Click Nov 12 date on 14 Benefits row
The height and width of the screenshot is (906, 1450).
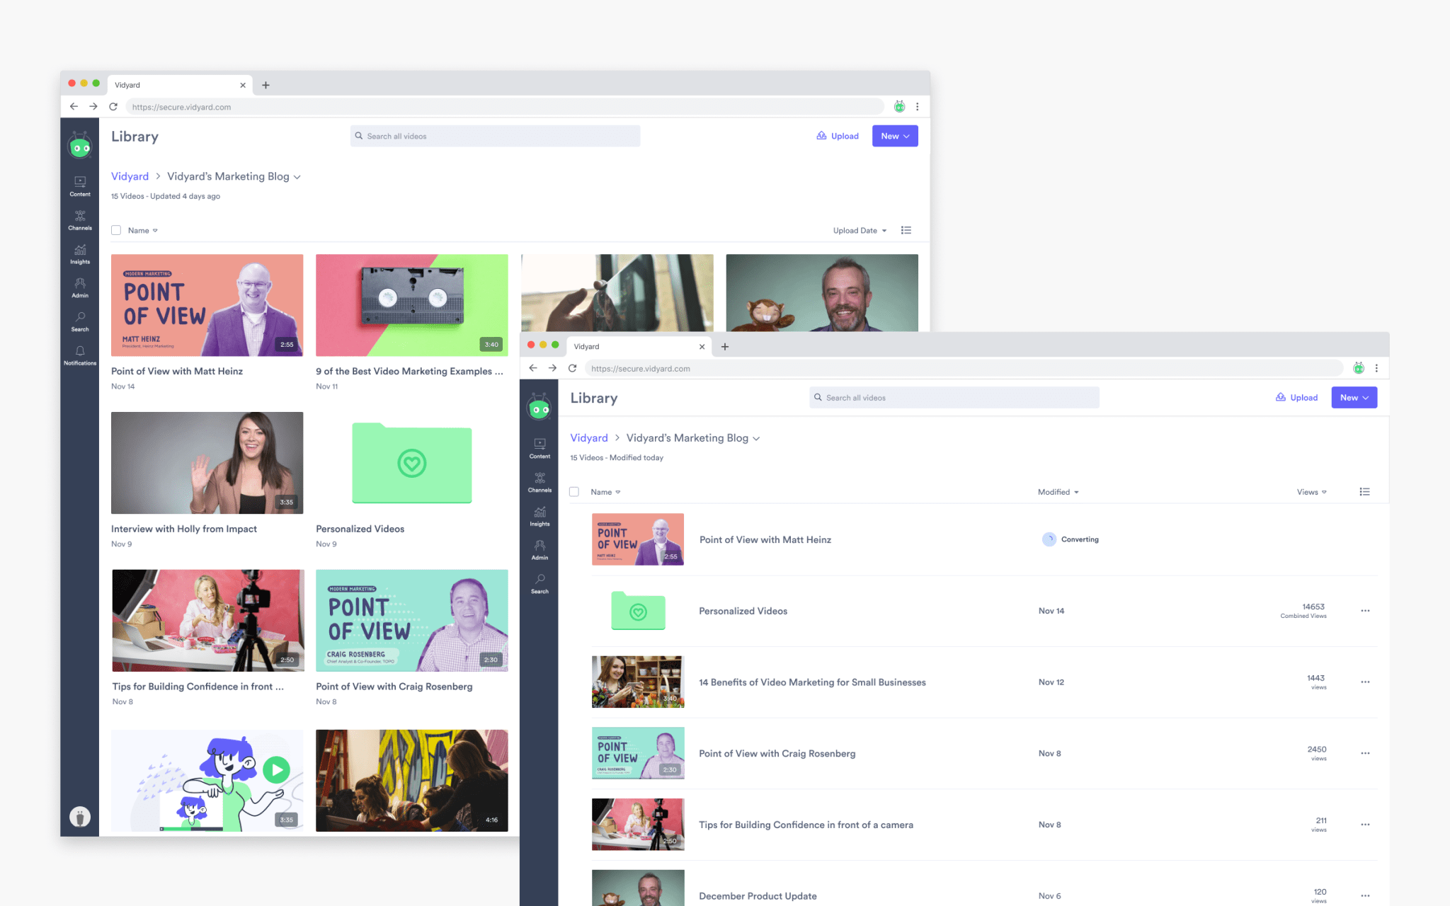click(1051, 682)
